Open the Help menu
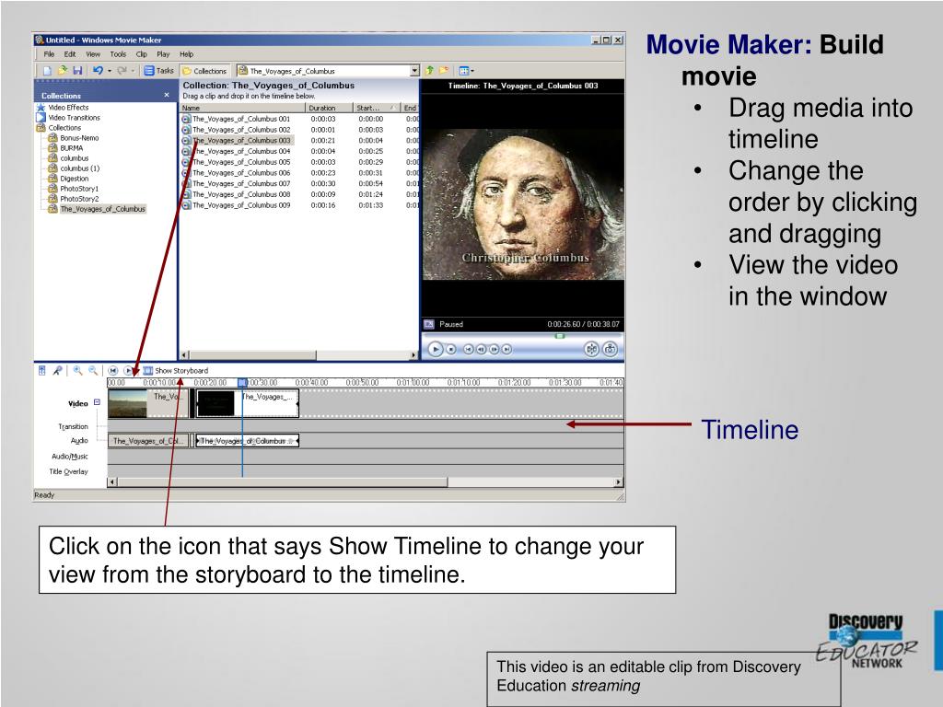 coord(186,54)
